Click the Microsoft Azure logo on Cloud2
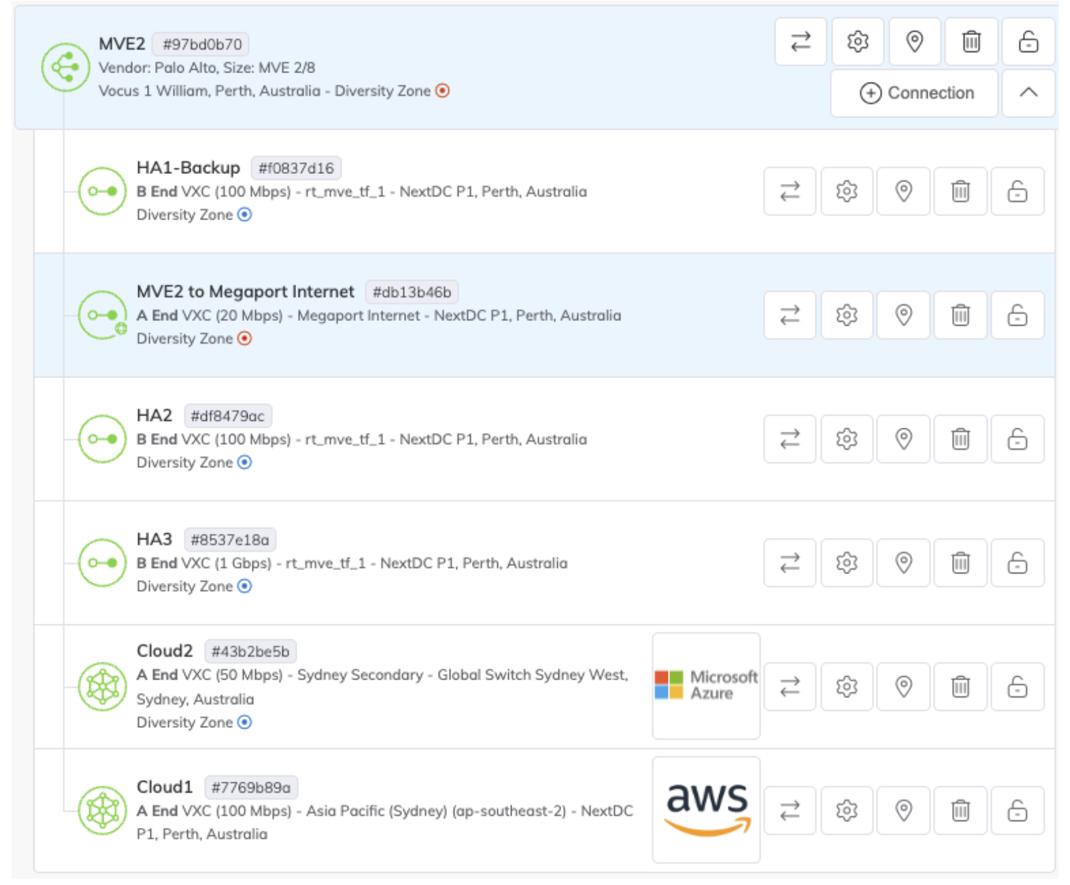Viewport: 1070px width, 885px height. point(705,686)
